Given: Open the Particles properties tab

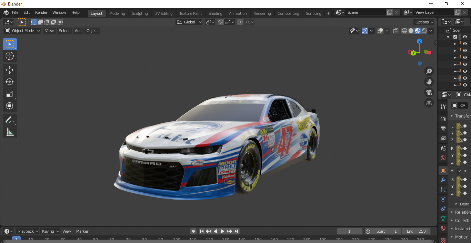Looking at the screenshot, I should pyautogui.click(x=443, y=190).
